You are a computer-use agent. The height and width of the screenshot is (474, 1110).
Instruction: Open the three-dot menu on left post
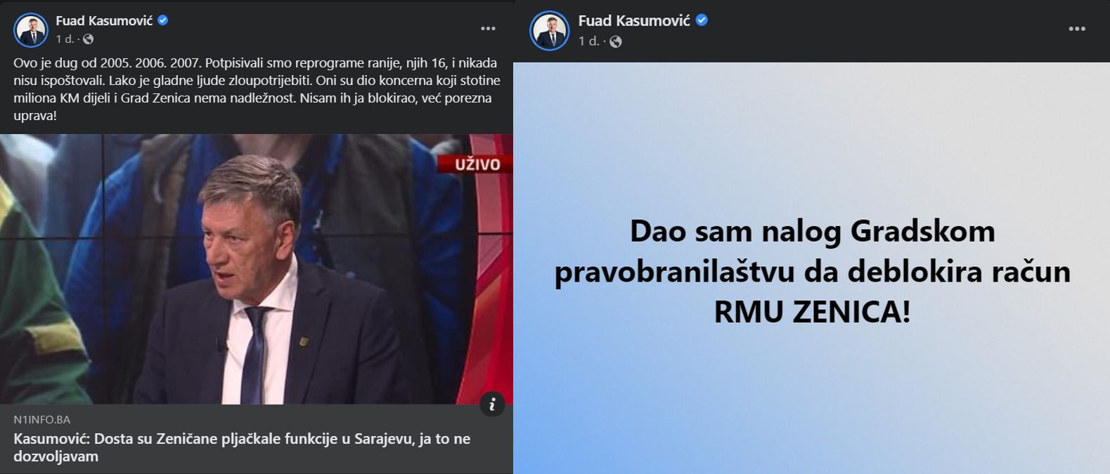pyautogui.click(x=488, y=29)
